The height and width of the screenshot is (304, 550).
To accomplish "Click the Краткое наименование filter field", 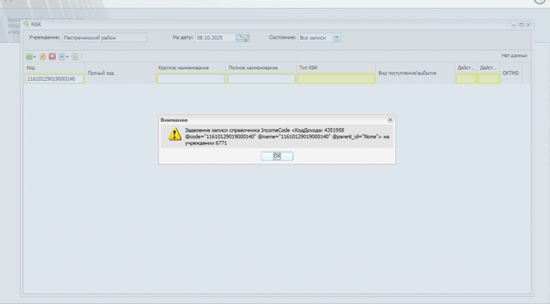I will pos(190,79).
